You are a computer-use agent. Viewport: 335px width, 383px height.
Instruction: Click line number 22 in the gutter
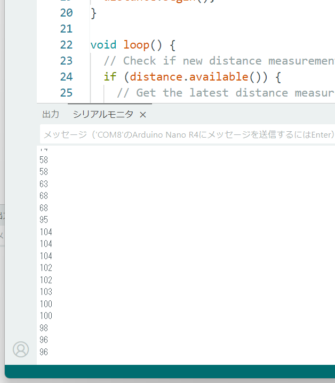click(66, 45)
